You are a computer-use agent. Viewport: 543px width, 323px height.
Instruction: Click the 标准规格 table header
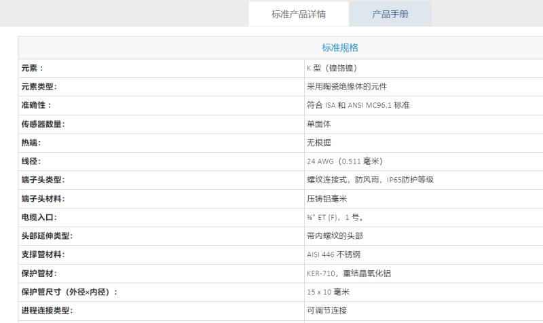coord(339,47)
